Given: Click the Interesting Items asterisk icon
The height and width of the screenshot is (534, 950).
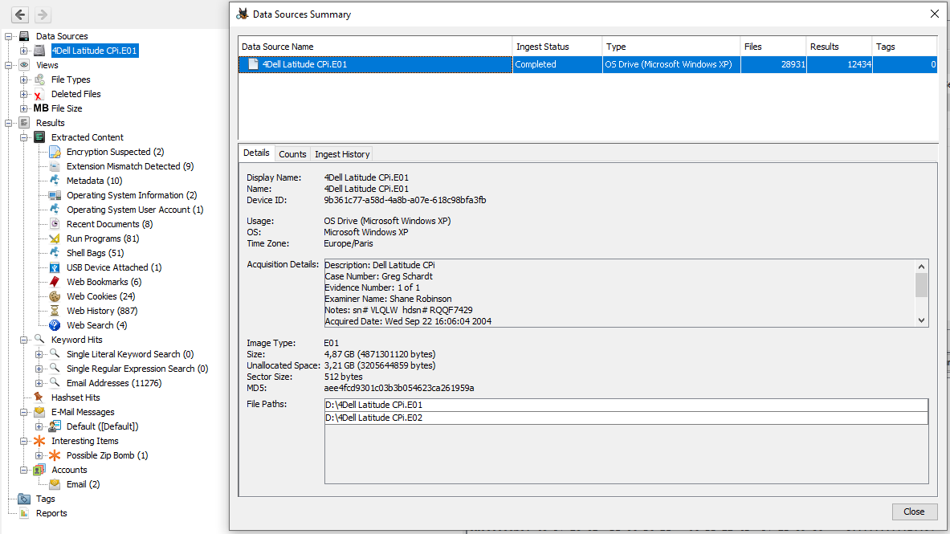Looking at the screenshot, I should tap(39, 441).
